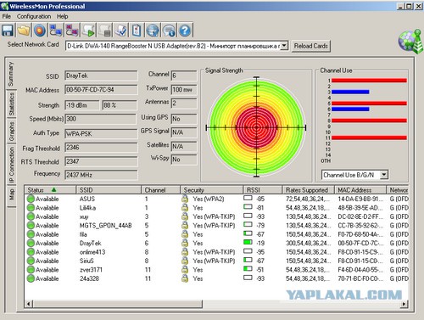Click the checkmark document toolbar icon
424x320 pixels.
pyautogui.click(x=120, y=31)
